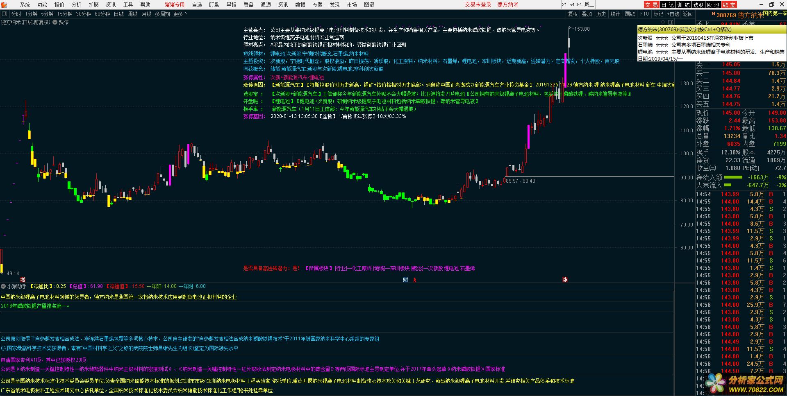Switch to 30分钟 period tab
Image resolution: width=787 pixels, height=396 pixels.
pyautogui.click(x=84, y=14)
